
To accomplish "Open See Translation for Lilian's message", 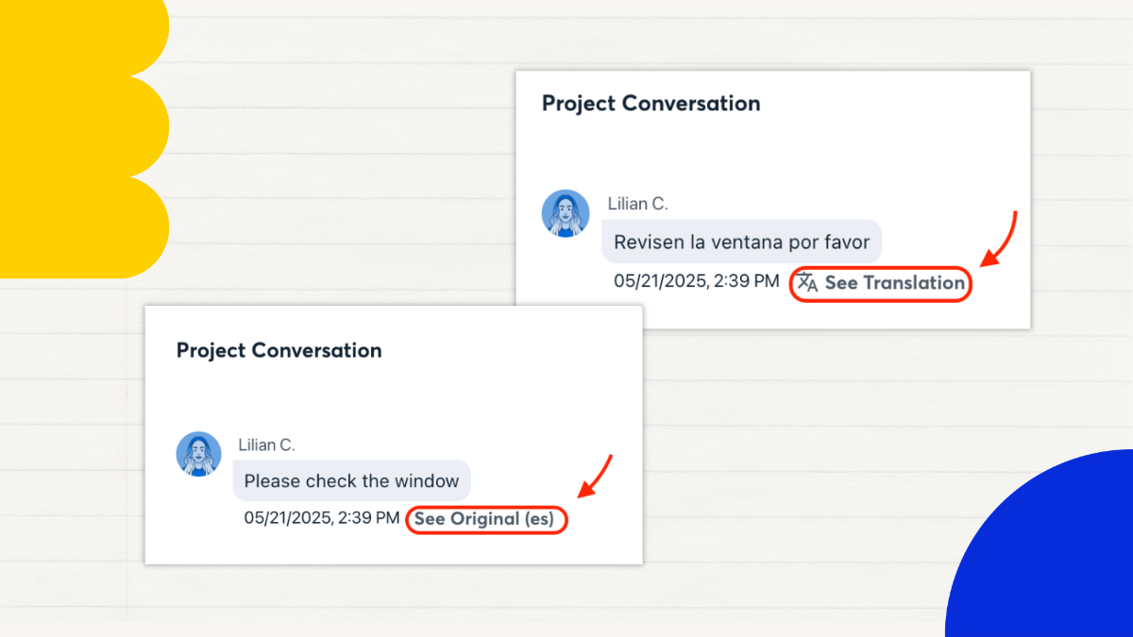I will [x=894, y=283].
